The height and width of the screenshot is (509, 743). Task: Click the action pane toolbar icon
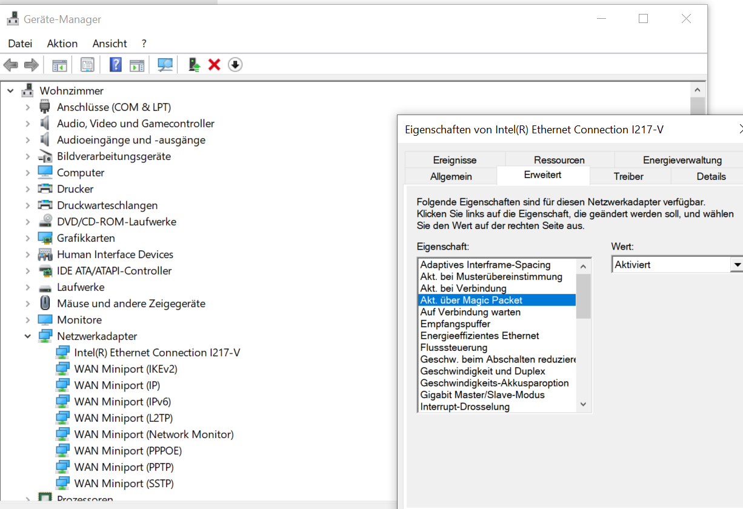coord(137,65)
